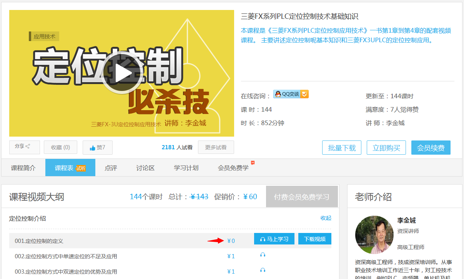The height and width of the screenshot is (279, 464).
Task: Click 更新至 144课时 text
Action: pyautogui.click(x=389, y=96)
